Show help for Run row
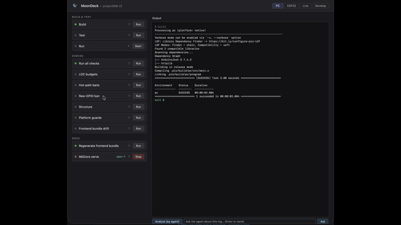The width and height of the screenshot is (401, 225). click(128, 46)
